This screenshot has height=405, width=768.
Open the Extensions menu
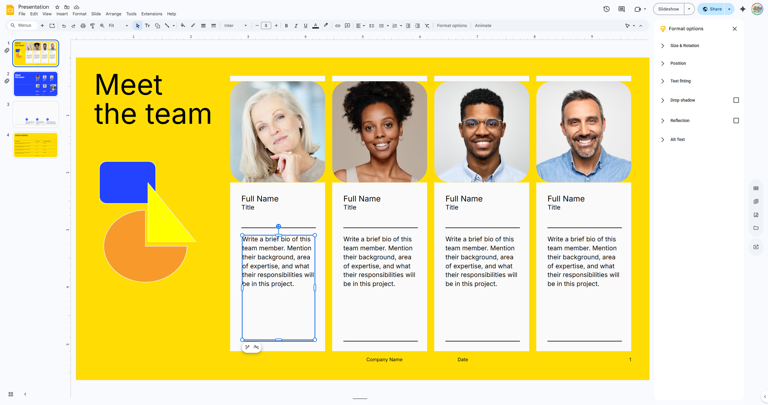tap(152, 14)
